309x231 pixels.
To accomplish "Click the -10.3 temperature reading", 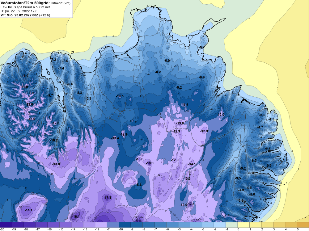I will point(268,166).
